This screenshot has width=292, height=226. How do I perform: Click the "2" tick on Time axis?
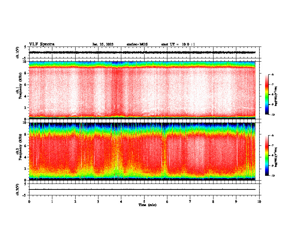[x=75, y=202]
